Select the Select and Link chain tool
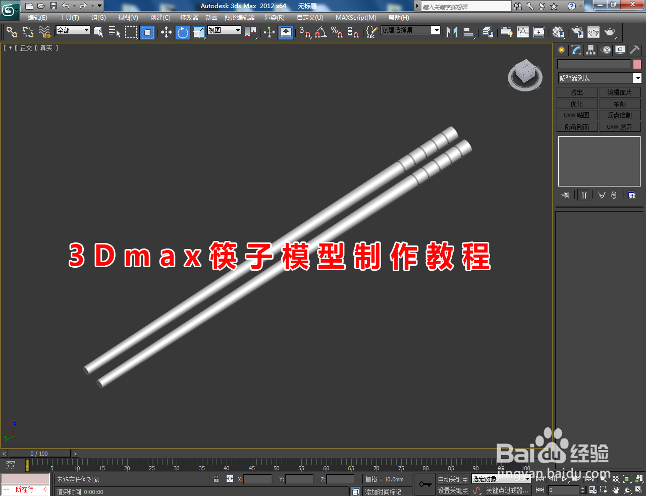Image resolution: width=646 pixels, height=496 pixels. coord(12,32)
